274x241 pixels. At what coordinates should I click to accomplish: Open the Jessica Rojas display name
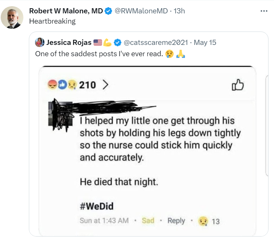coord(69,43)
